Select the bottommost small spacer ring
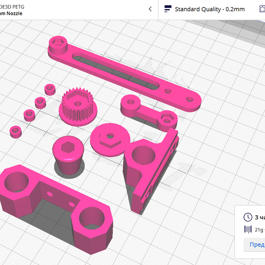The width and height of the screenshot is (265, 265). (16, 132)
